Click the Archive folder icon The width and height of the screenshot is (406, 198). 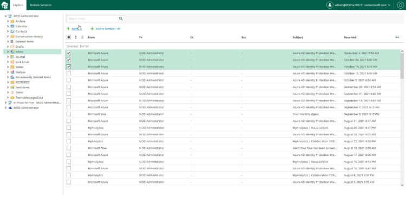pyautogui.click(x=12, y=21)
